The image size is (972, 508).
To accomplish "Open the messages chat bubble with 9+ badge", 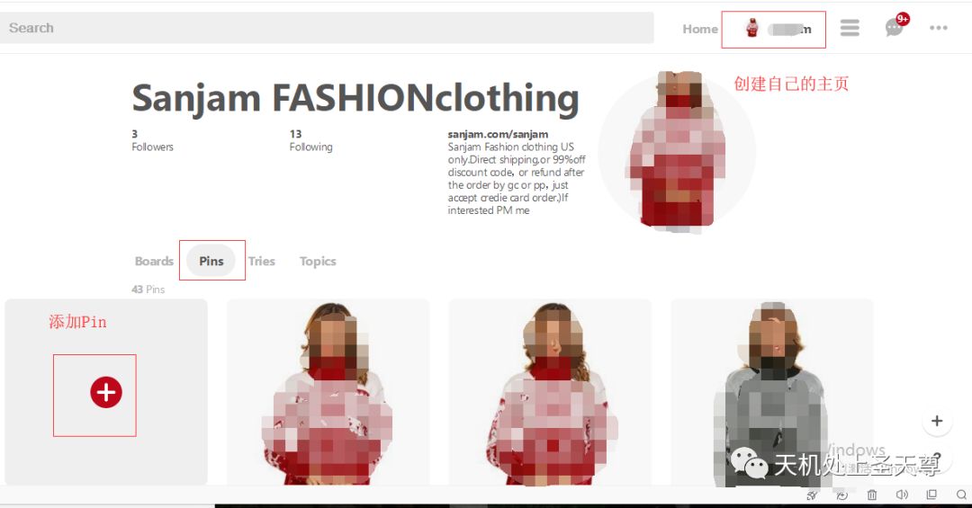I will coord(895,26).
